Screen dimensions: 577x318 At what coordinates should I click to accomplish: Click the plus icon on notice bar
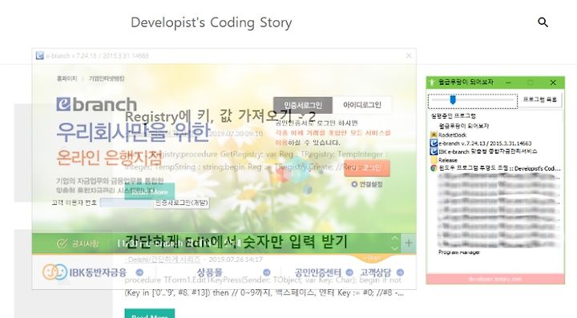pos(409,243)
